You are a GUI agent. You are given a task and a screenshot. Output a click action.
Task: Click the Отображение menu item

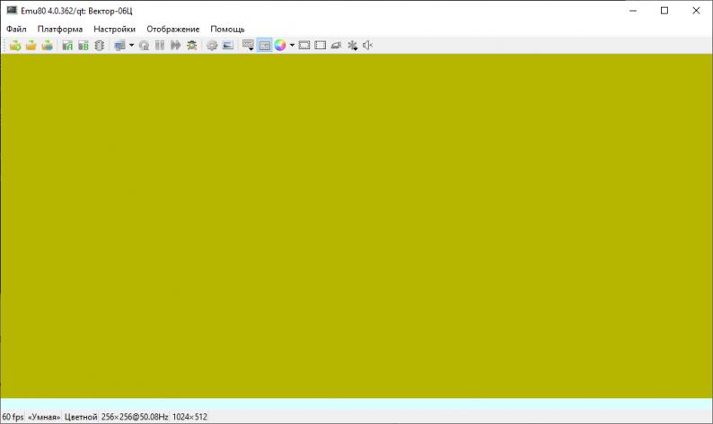172,29
